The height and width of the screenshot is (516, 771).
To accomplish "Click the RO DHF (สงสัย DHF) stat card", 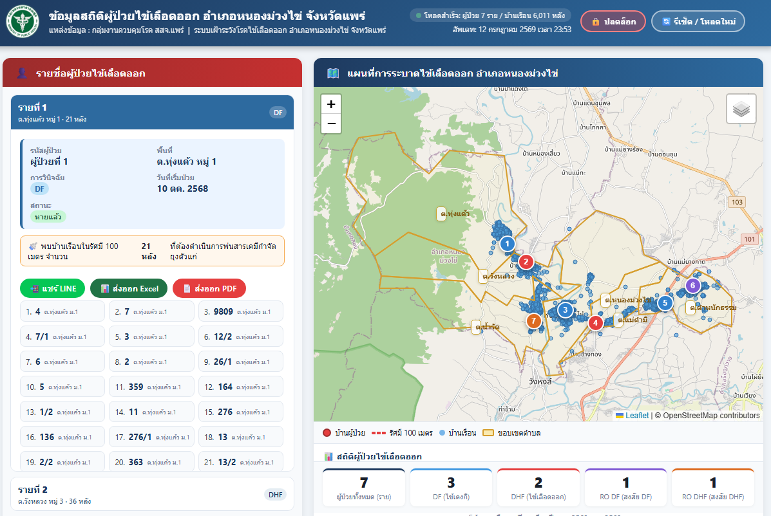I will point(713,488).
